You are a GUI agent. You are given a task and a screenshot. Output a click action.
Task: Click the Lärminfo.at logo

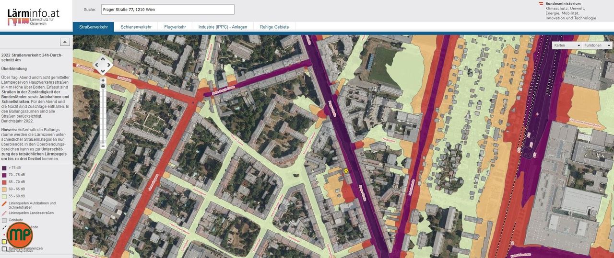[34, 16]
